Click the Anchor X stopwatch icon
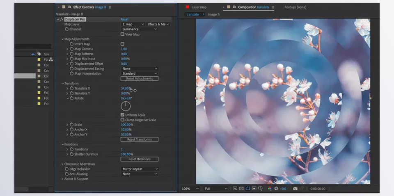Screen dimensions: 394x196 click(72, 130)
